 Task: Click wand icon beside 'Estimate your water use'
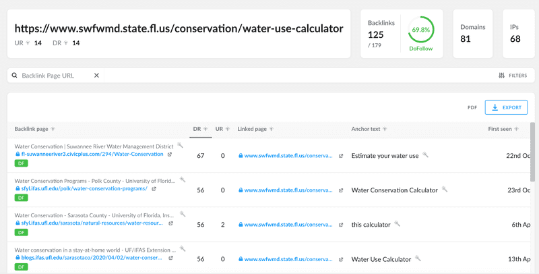425,155
